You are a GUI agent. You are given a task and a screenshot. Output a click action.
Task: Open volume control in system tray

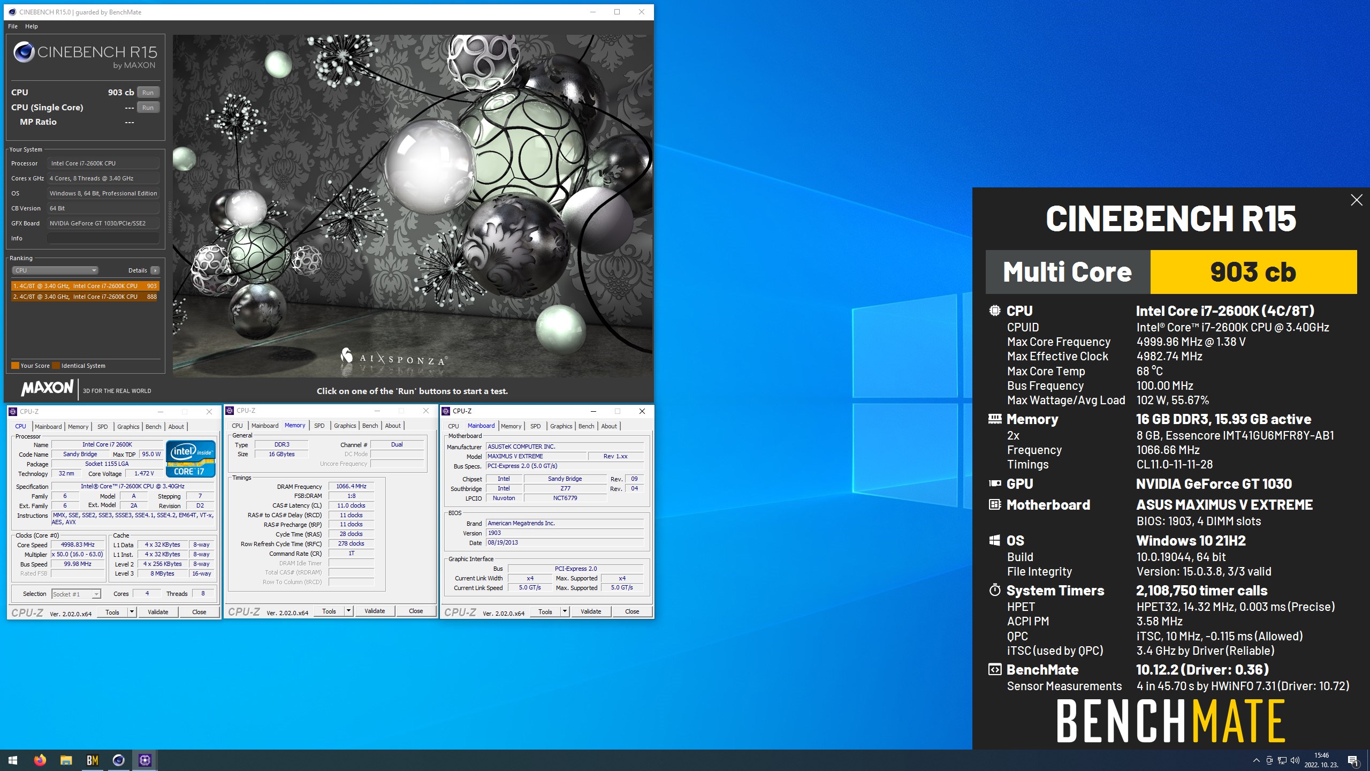[1295, 760]
